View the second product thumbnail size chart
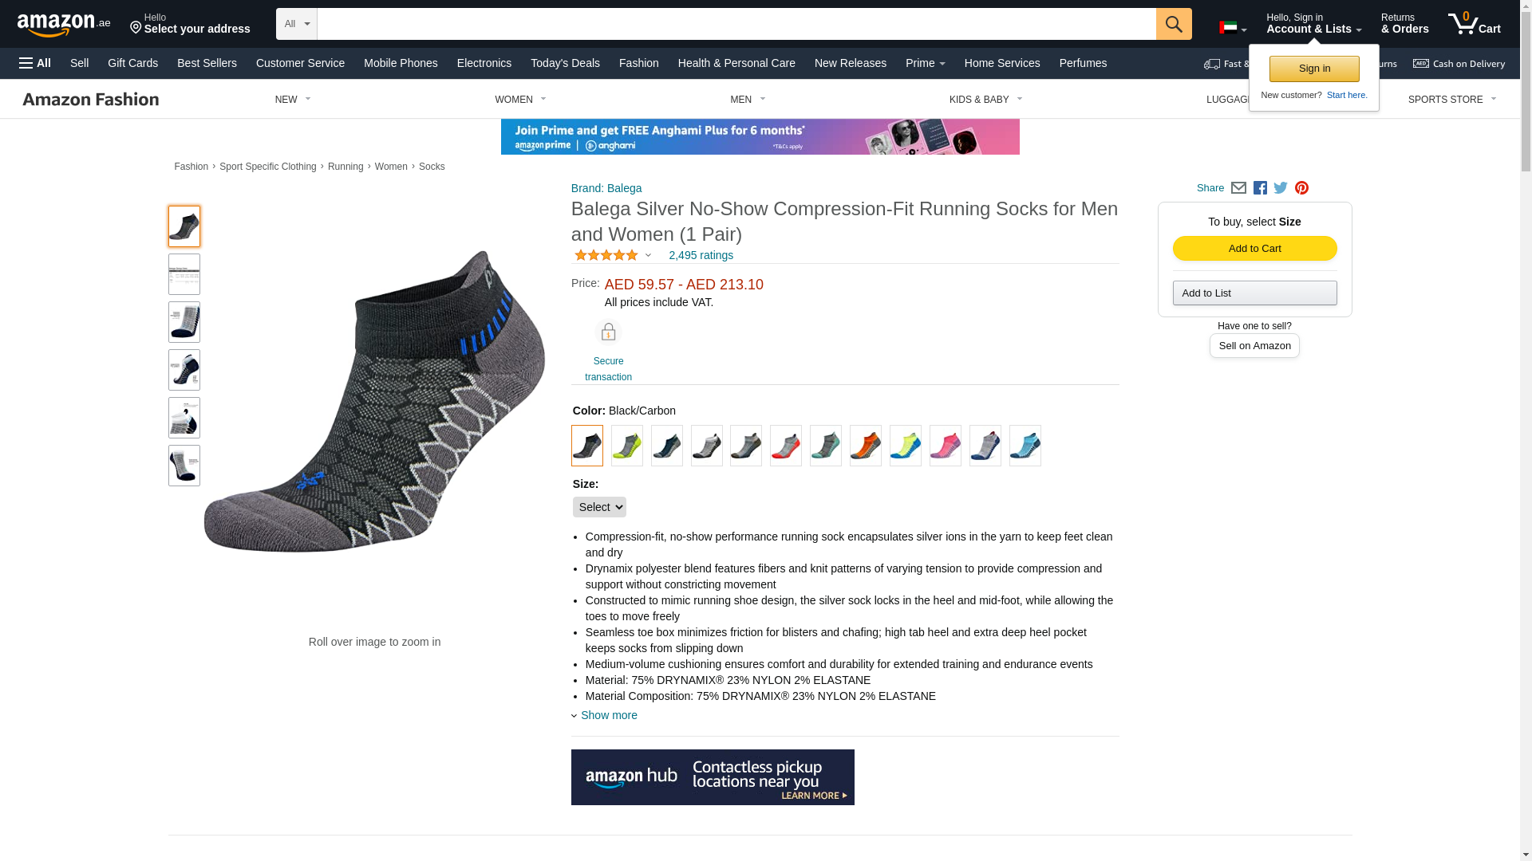The image size is (1532, 861). [184, 274]
